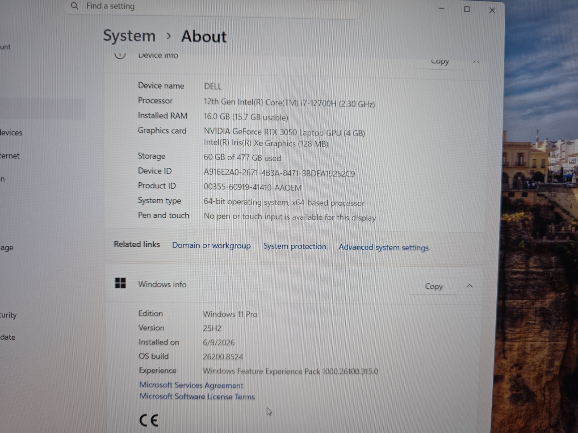Open sidebar item ending in 'curity'
578x433 pixels.
[x=8, y=315]
